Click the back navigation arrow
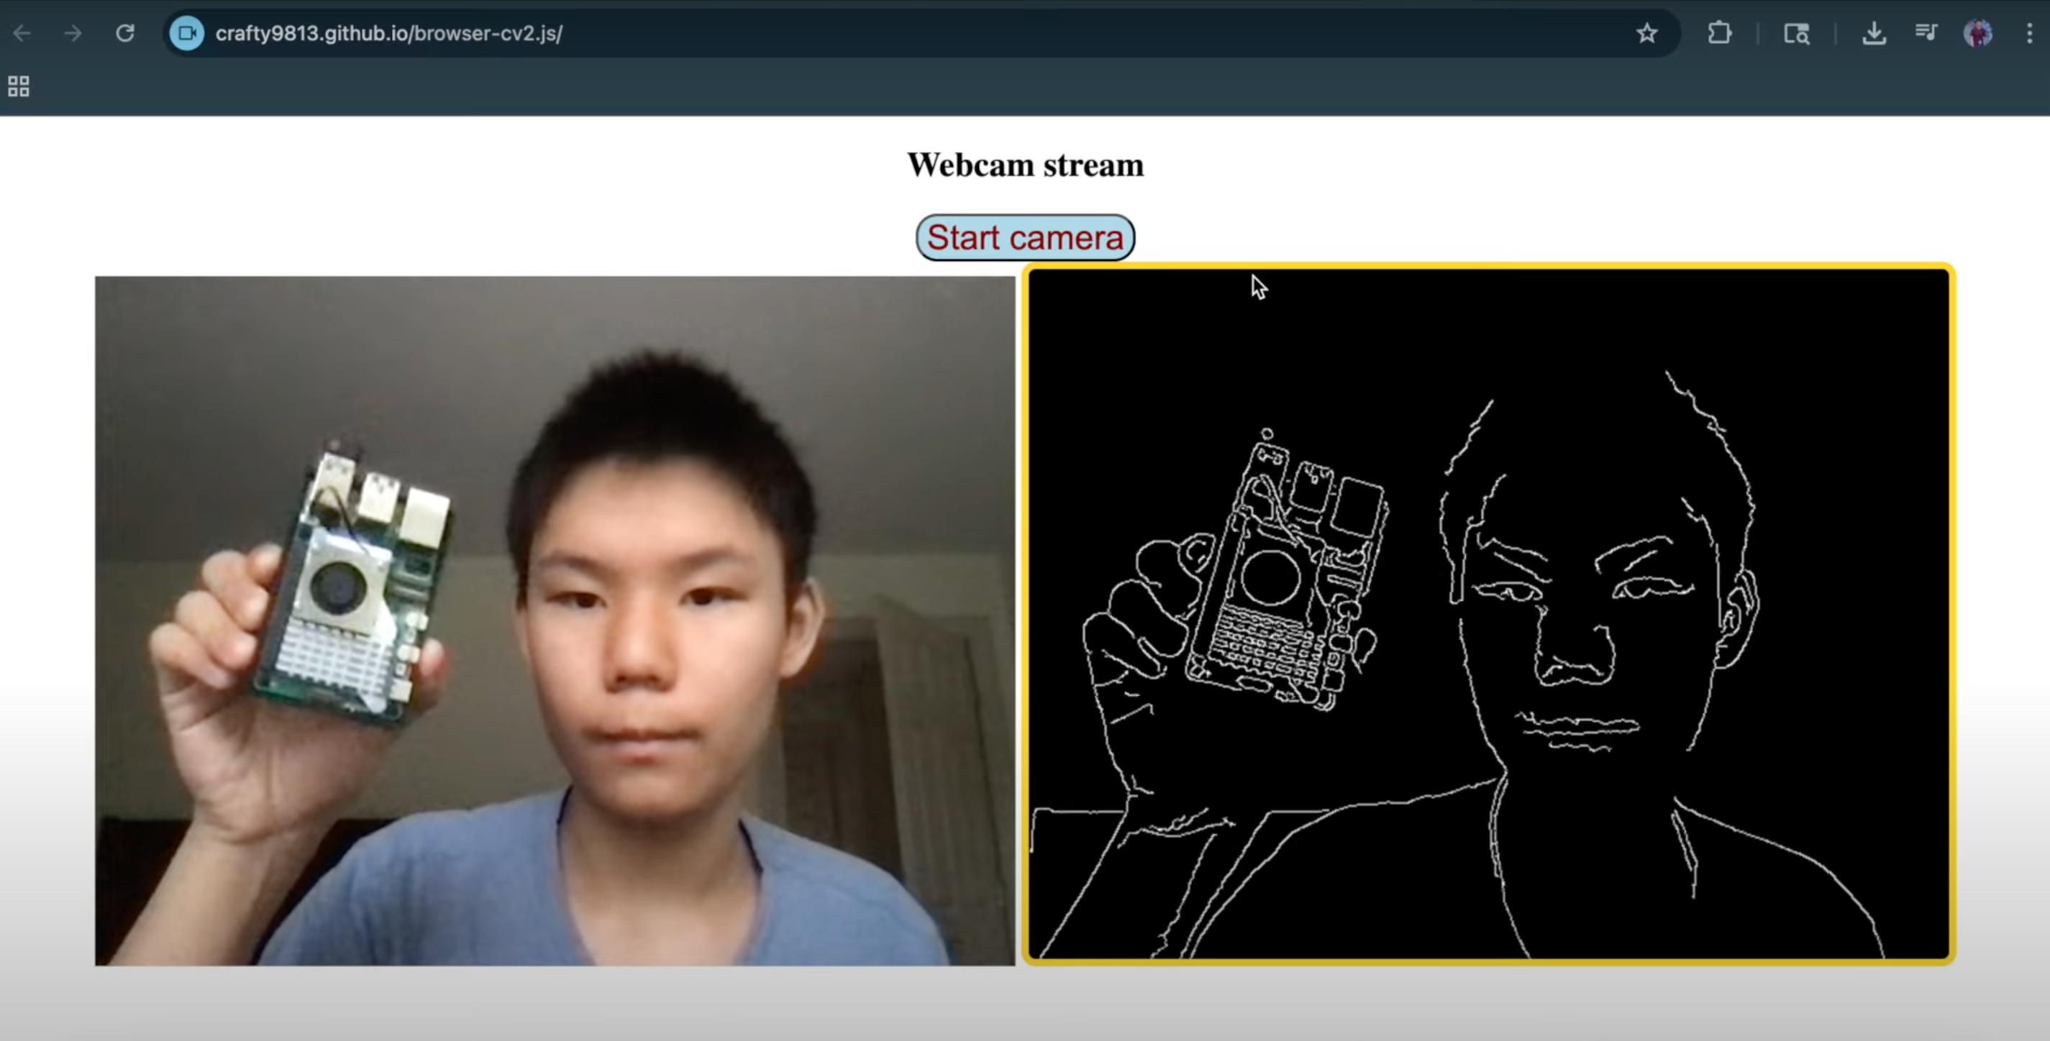 click(22, 33)
